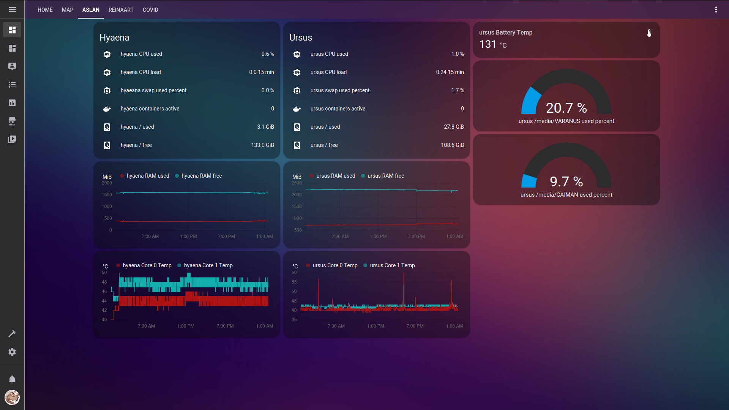Toggle hyaena Core 0 Temp legend series

tap(144, 265)
